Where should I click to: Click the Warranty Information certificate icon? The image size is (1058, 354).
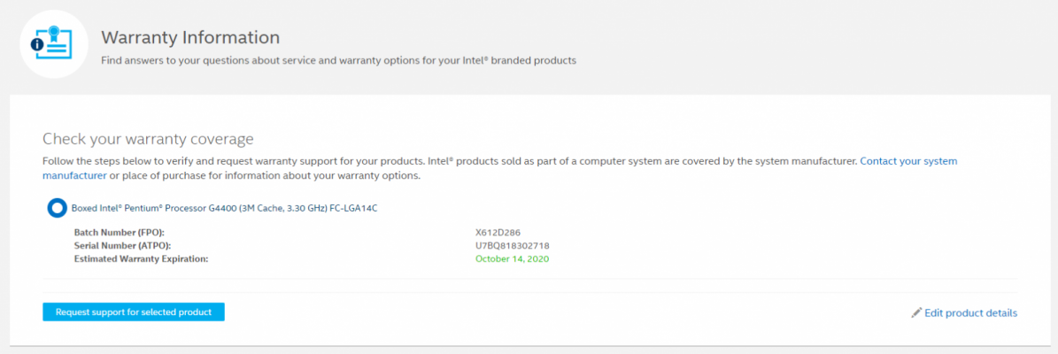click(x=54, y=44)
